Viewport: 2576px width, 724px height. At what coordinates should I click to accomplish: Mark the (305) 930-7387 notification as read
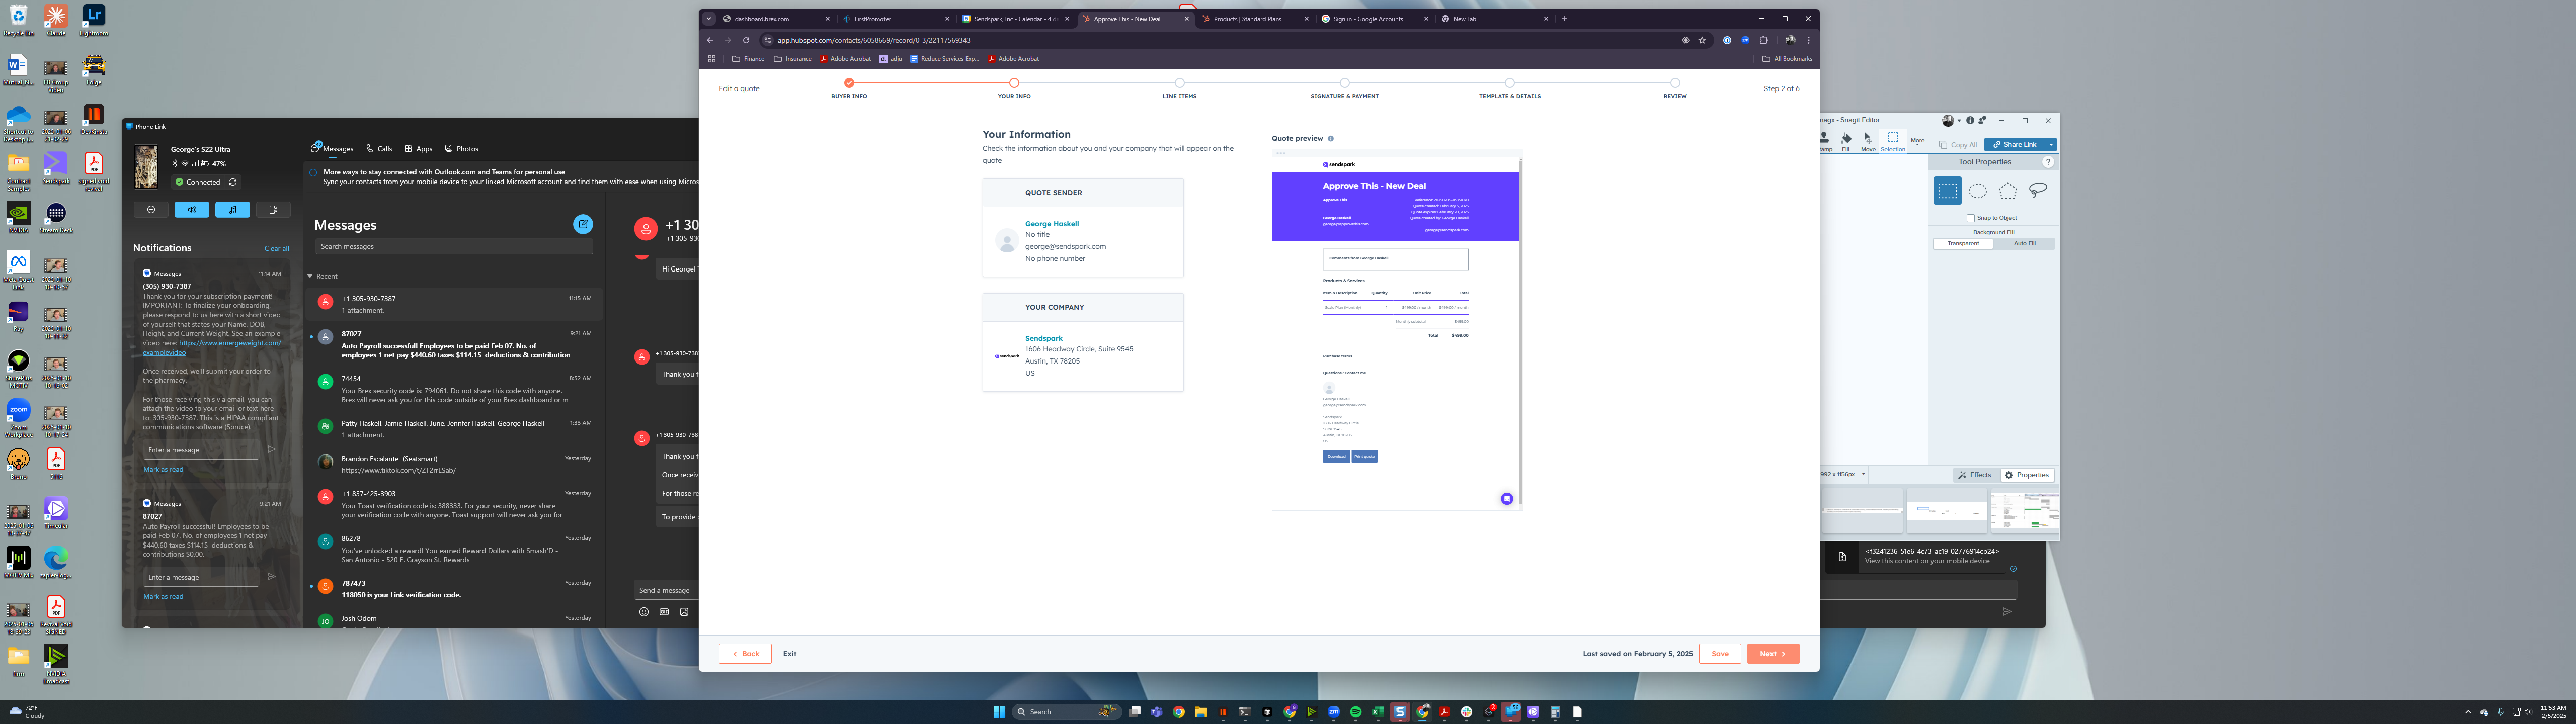[163, 469]
